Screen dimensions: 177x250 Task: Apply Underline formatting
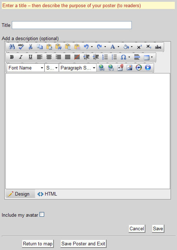pos(31,57)
